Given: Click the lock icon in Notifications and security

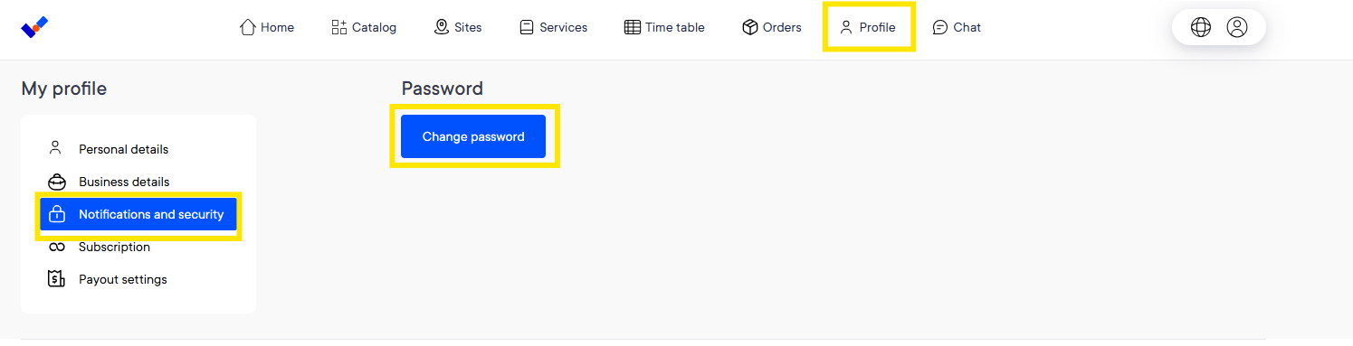Looking at the screenshot, I should pyautogui.click(x=57, y=214).
